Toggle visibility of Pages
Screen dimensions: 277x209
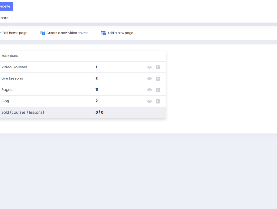pyautogui.click(x=149, y=90)
